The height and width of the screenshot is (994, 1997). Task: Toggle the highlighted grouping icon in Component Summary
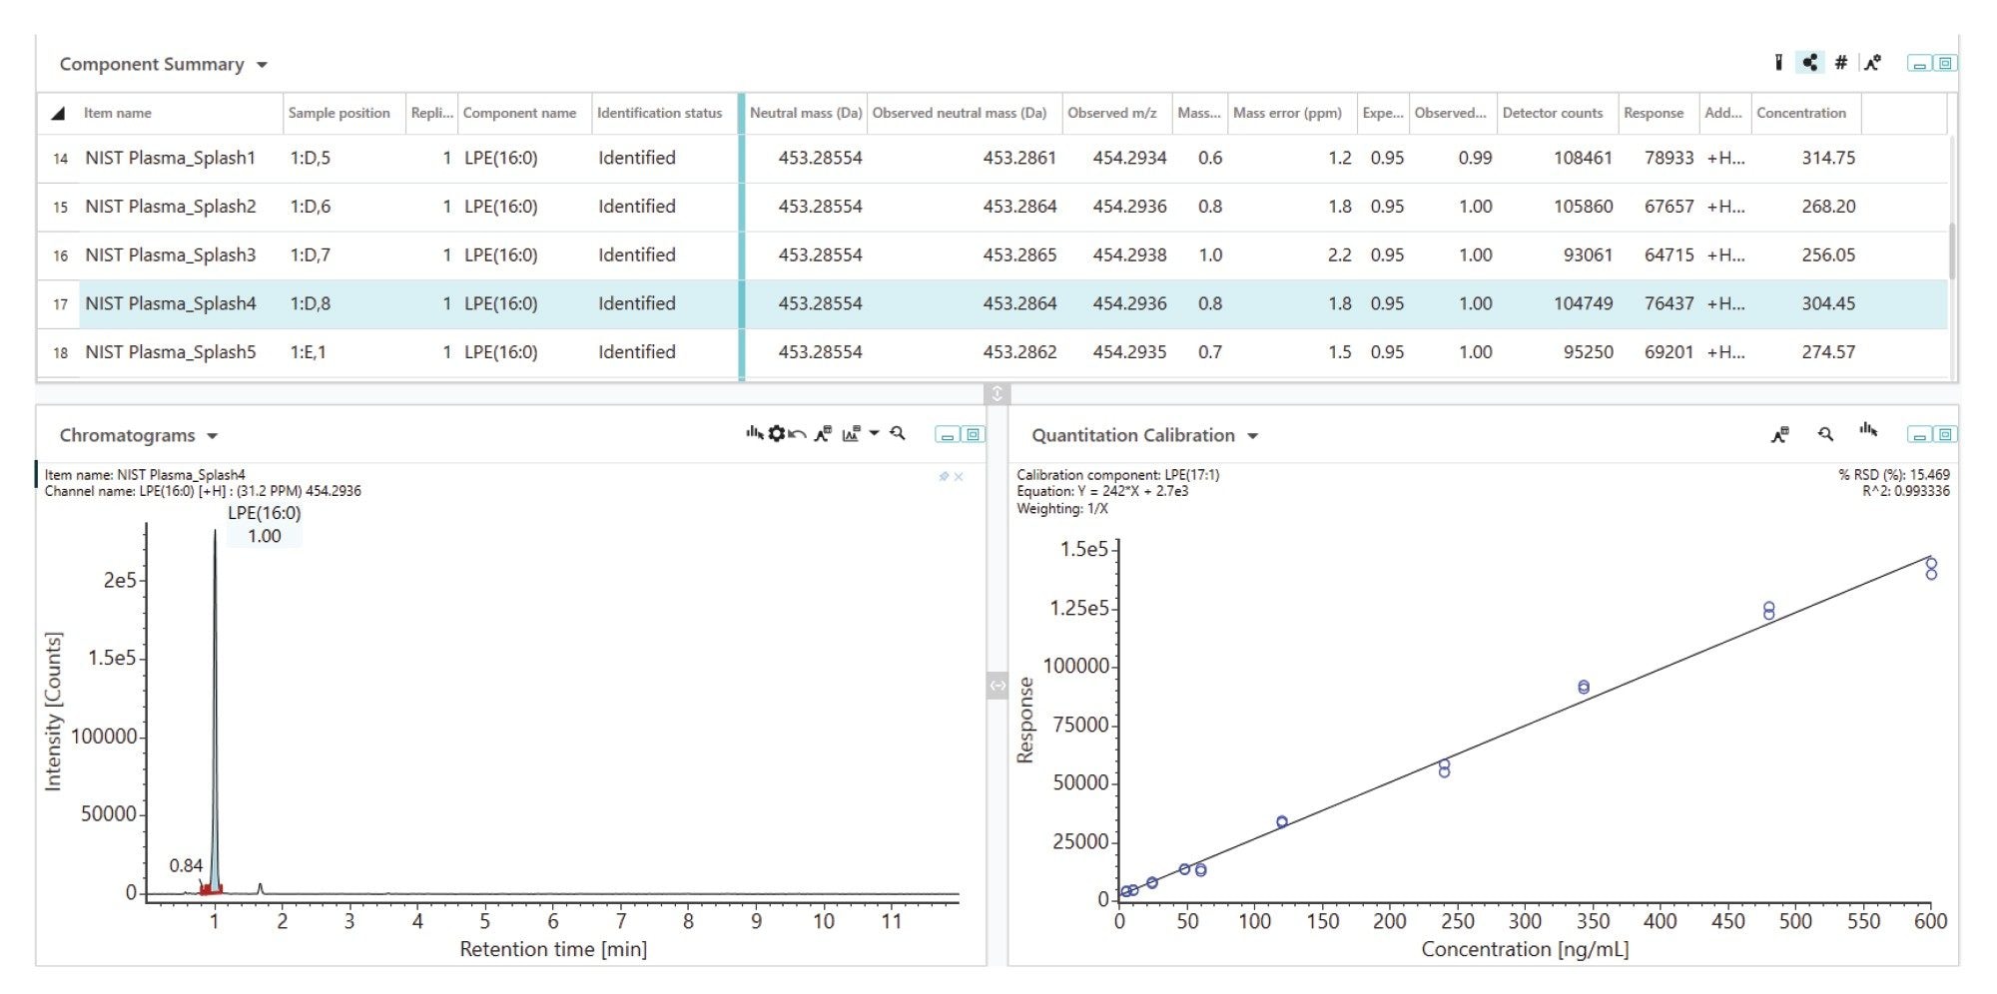tap(1809, 63)
